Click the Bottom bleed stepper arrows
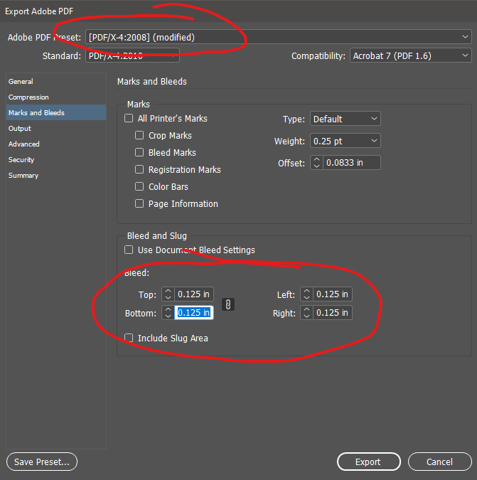 tap(167, 313)
